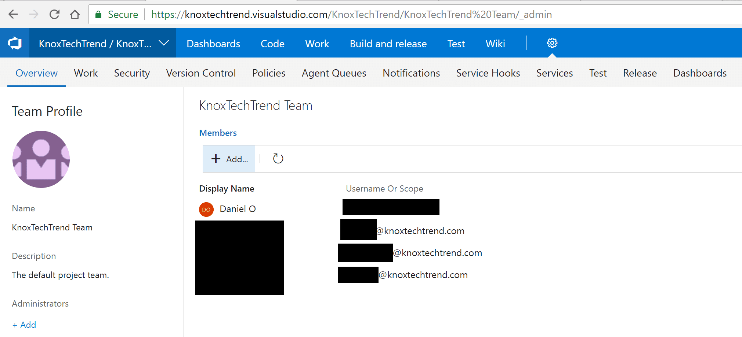The height and width of the screenshot is (337, 742).
Task: Open the Release admin tab
Action: (x=640, y=73)
